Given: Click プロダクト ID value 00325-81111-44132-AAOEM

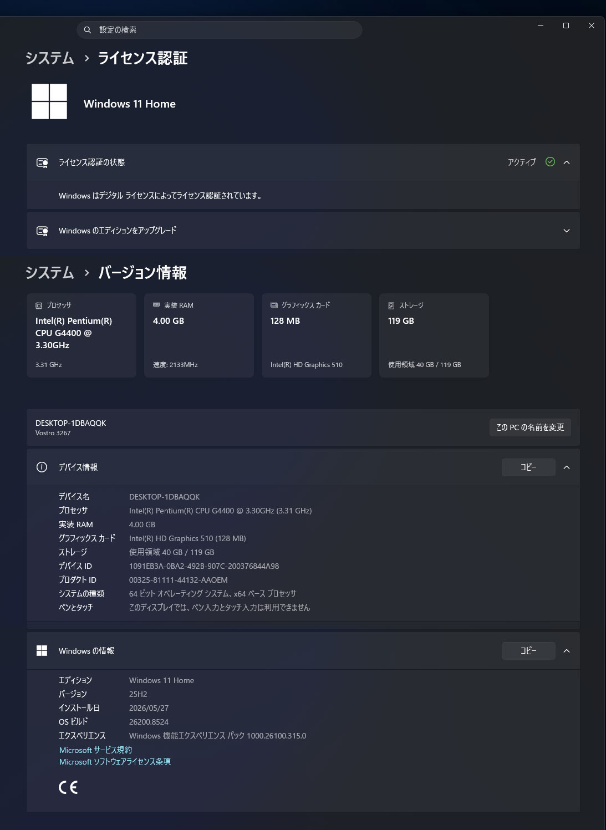Looking at the screenshot, I should tap(178, 580).
